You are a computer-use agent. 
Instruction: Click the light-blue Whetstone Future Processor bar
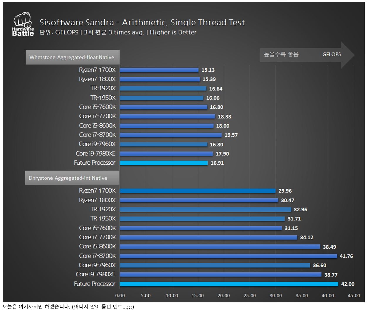pos(164,163)
